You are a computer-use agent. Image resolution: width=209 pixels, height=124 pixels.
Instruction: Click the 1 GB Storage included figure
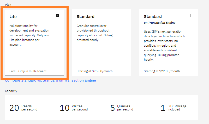(x=173, y=108)
